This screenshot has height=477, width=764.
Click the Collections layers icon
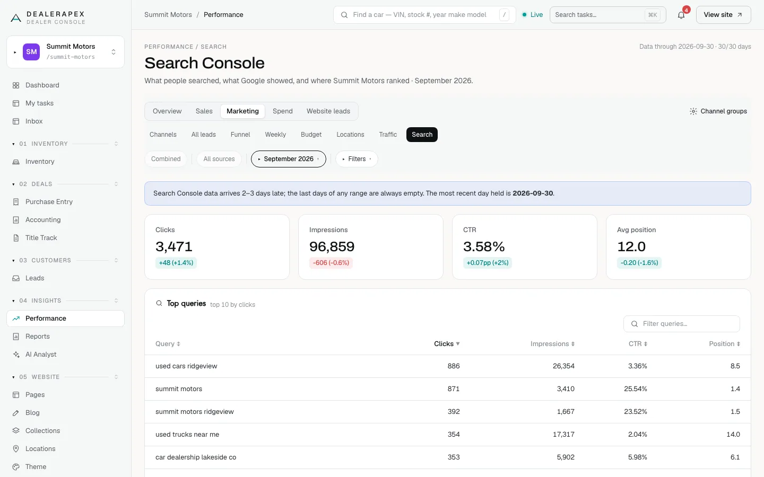click(16, 431)
